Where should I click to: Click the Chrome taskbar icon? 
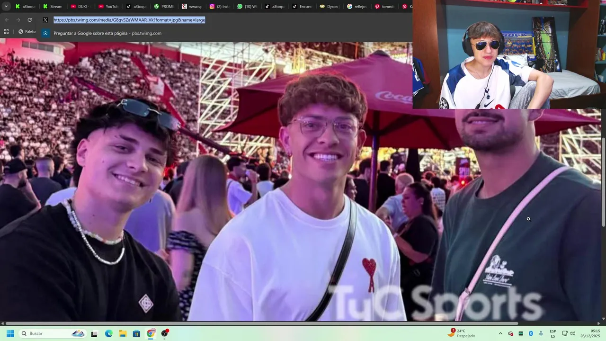coord(151,333)
